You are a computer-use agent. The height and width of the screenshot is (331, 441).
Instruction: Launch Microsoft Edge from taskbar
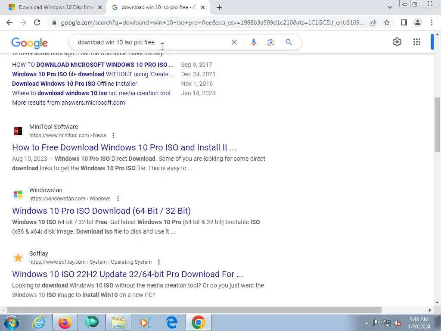coord(171,322)
